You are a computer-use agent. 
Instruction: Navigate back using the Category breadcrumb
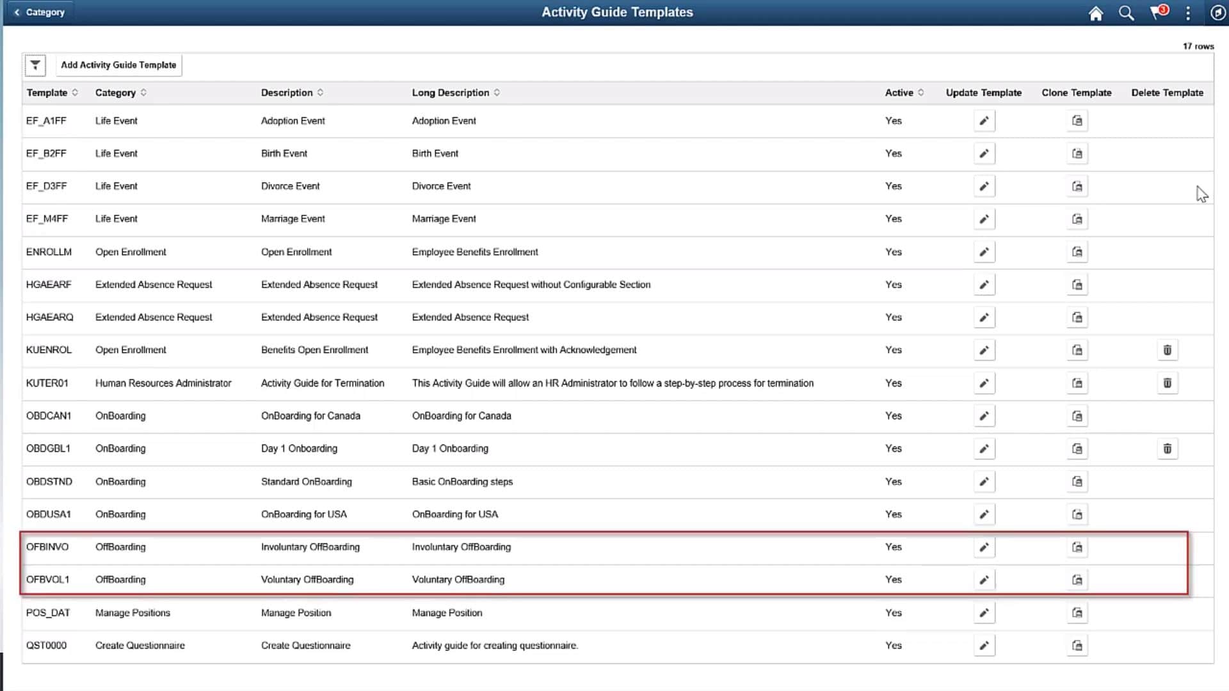click(40, 12)
